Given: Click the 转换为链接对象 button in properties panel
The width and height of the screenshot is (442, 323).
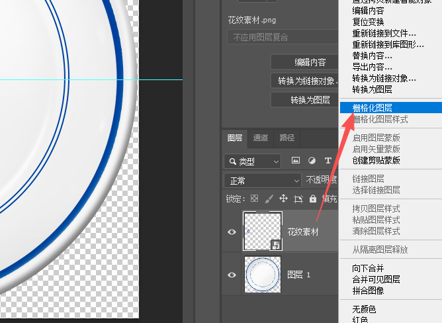Looking at the screenshot, I should click(304, 81).
